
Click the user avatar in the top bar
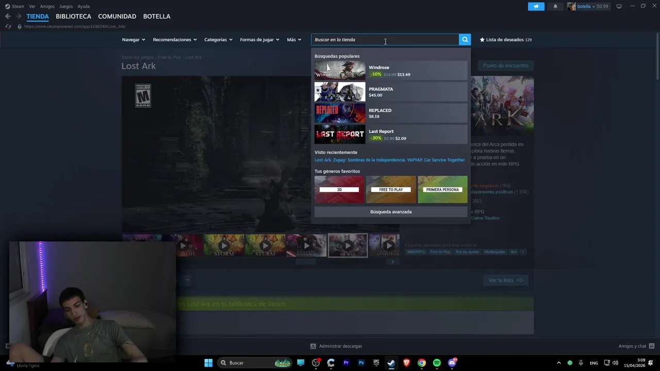(x=571, y=7)
